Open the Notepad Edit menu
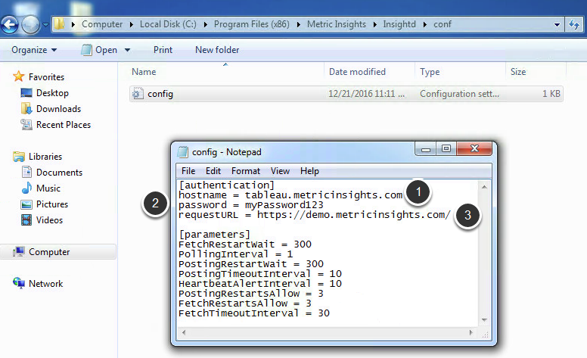 pyautogui.click(x=213, y=171)
